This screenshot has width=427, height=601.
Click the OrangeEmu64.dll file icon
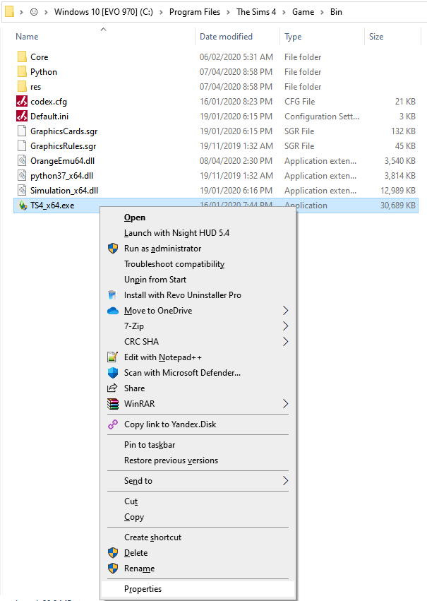point(22,160)
